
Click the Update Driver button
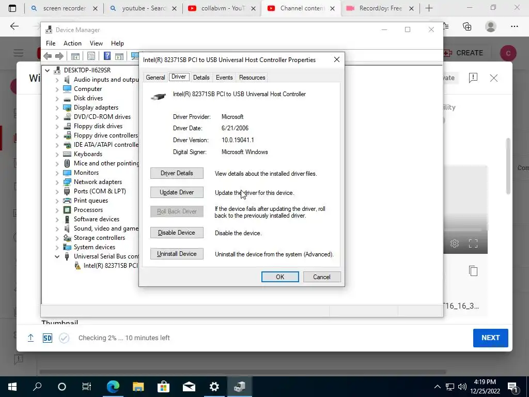pos(177,192)
